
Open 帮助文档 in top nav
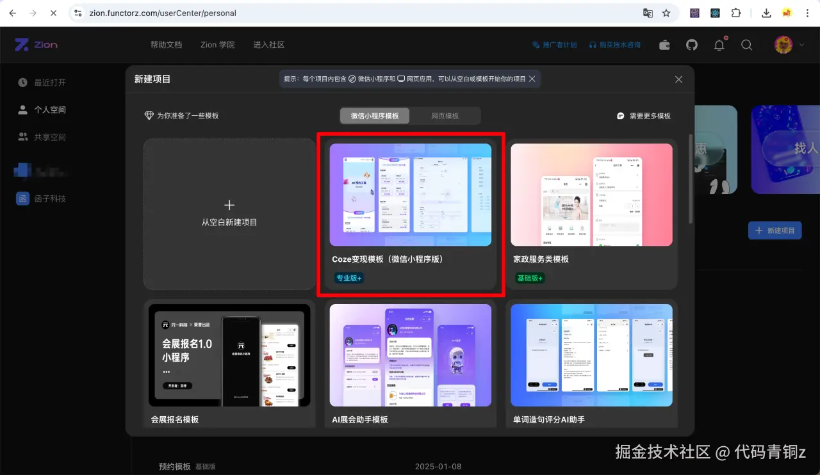167,45
